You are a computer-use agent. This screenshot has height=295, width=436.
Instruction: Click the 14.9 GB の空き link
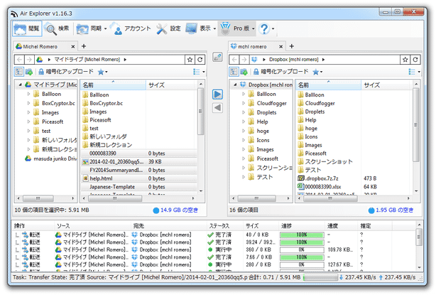tap(179, 210)
